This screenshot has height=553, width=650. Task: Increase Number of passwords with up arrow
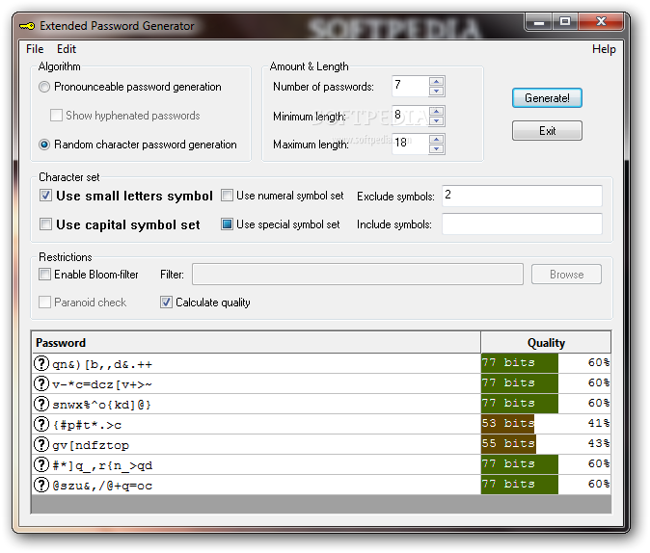(x=436, y=81)
